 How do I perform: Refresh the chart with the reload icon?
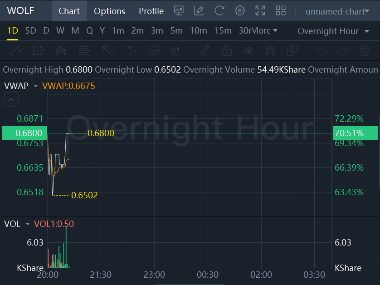click(219, 11)
